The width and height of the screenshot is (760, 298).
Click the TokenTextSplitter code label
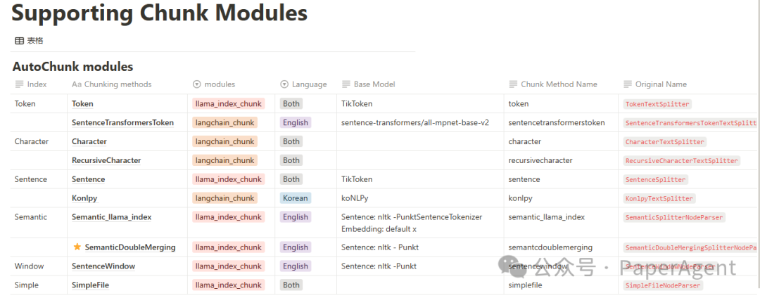[657, 104]
